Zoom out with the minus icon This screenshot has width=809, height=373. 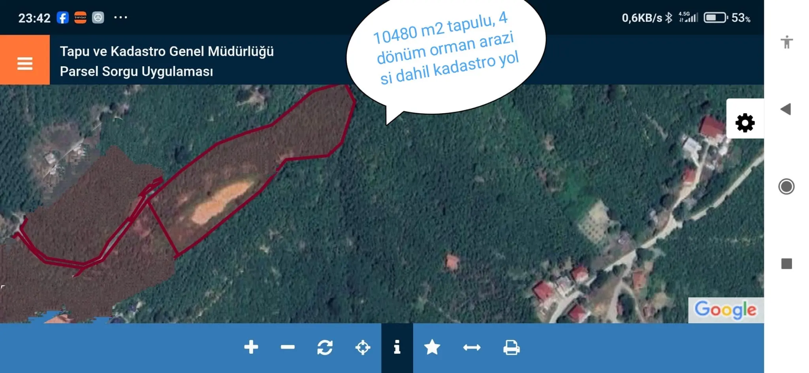tap(288, 347)
